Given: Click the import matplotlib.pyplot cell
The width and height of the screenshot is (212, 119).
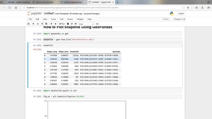Looking at the screenshot, I should [x=112, y=91].
